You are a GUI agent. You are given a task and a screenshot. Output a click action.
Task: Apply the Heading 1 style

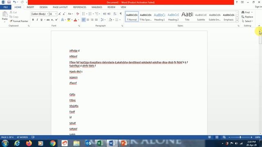click(x=159, y=16)
